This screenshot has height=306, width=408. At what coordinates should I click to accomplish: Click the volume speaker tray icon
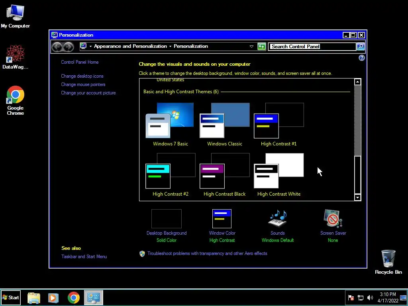tap(370, 298)
